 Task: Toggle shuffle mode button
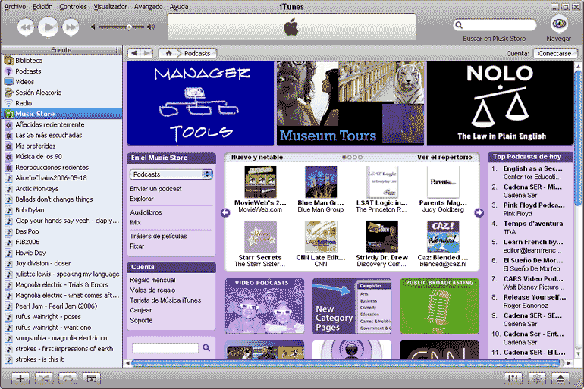pyautogui.click(x=44, y=378)
